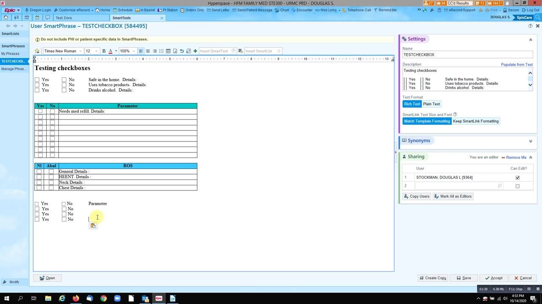Click the paste options icon in document

coord(93,225)
